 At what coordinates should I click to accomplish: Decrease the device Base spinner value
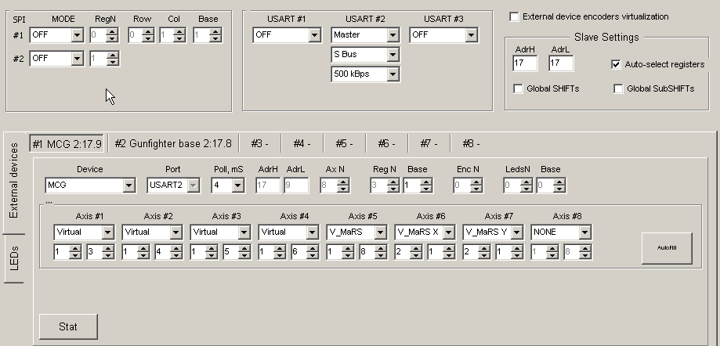pos(425,189)
